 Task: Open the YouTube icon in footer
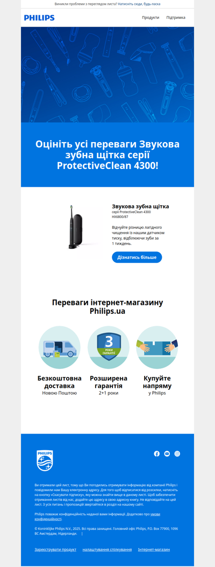(x=167, y=453)
